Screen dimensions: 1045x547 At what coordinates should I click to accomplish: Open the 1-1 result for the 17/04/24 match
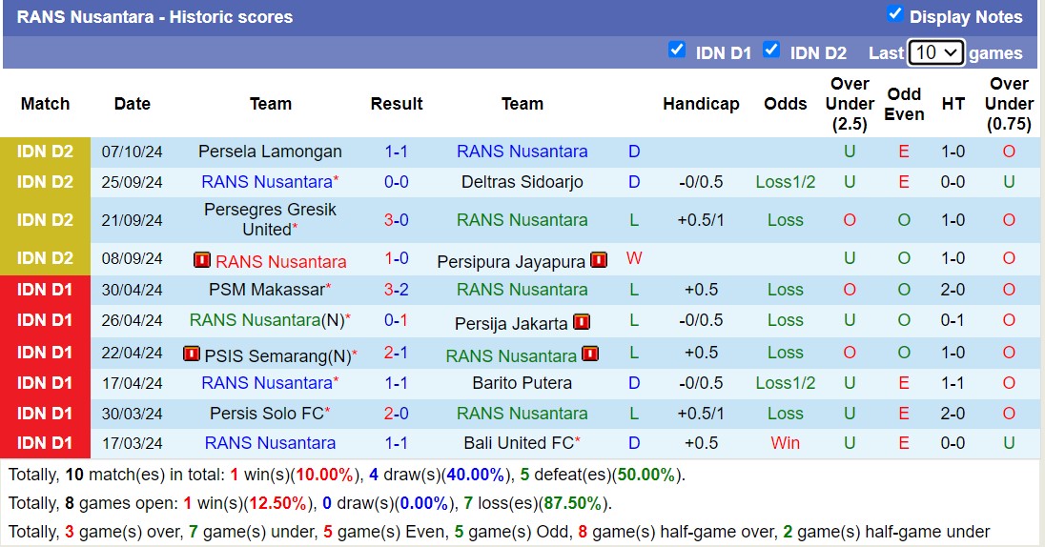[x=397, y=383]
